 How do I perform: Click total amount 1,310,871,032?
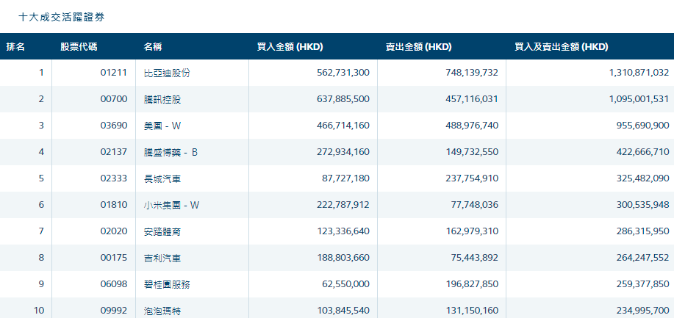coord(639,73)
